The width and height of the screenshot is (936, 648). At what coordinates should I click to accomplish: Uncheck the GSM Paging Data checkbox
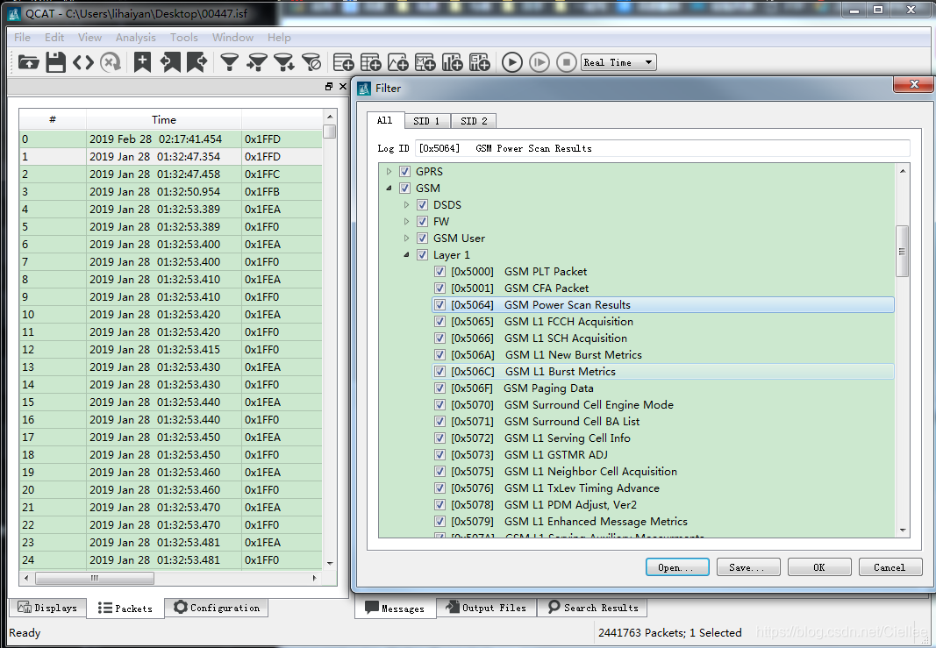[439, 388]
